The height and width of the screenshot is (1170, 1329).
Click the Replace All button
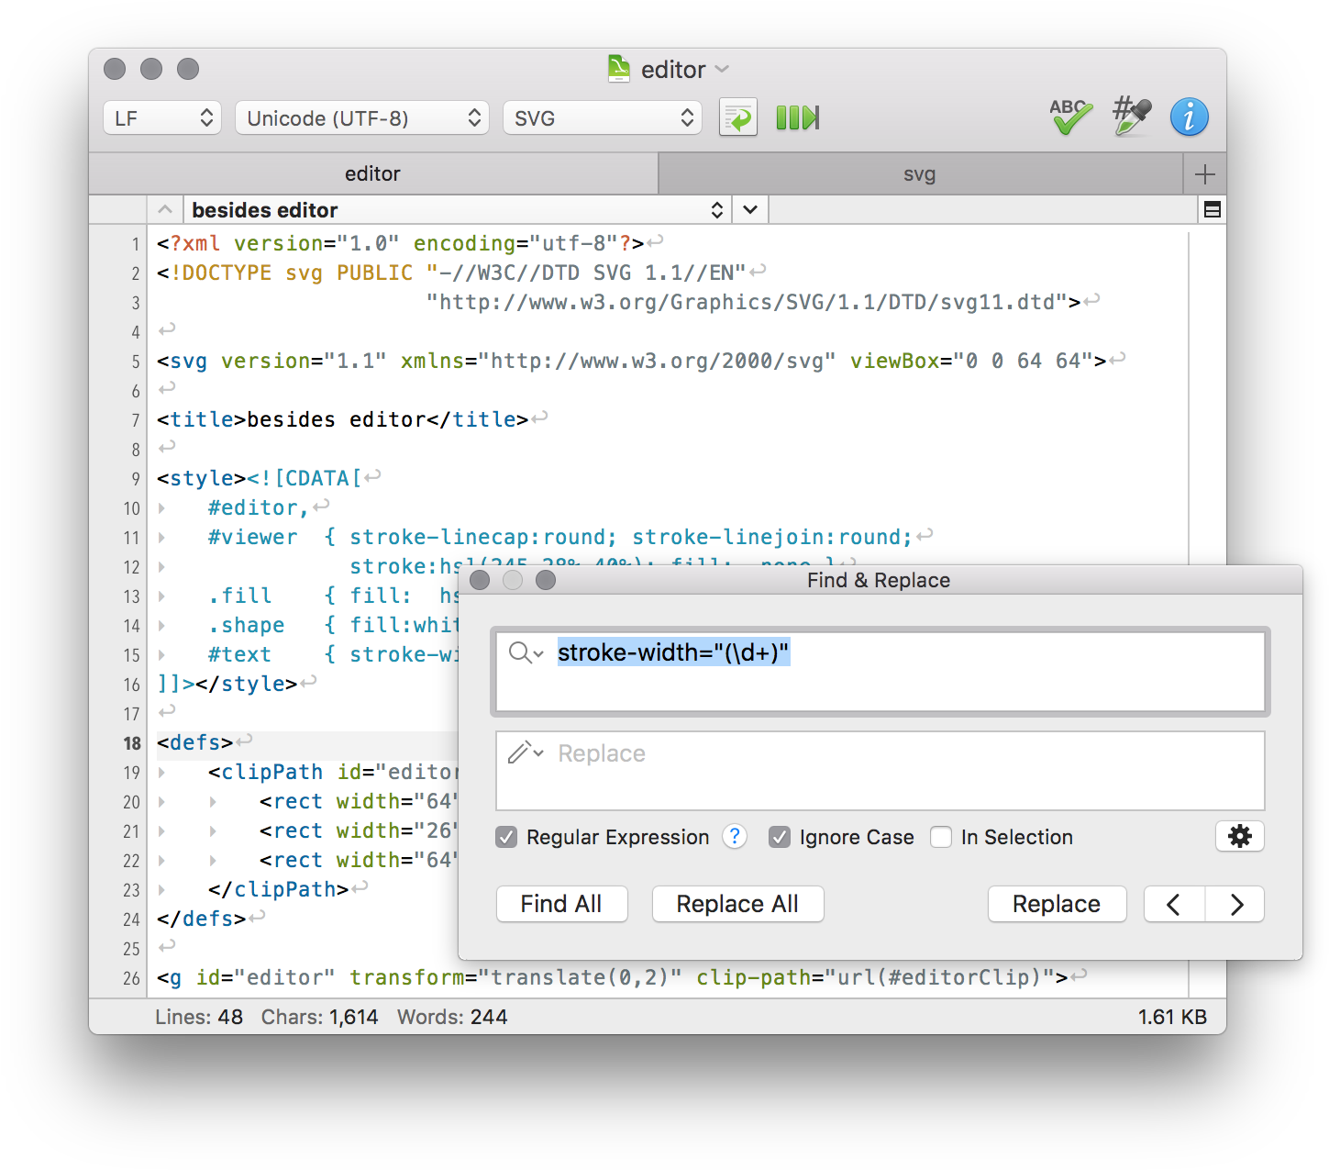click(737, 904)
